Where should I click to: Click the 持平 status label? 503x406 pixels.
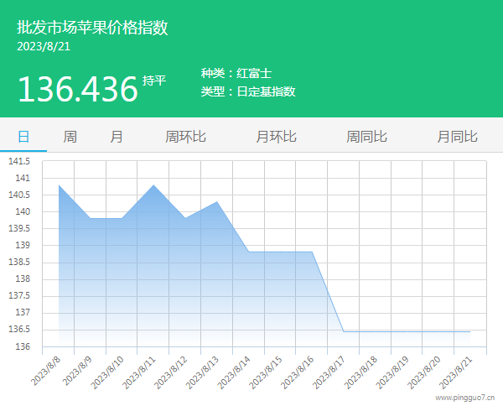(x=154, y=81)
